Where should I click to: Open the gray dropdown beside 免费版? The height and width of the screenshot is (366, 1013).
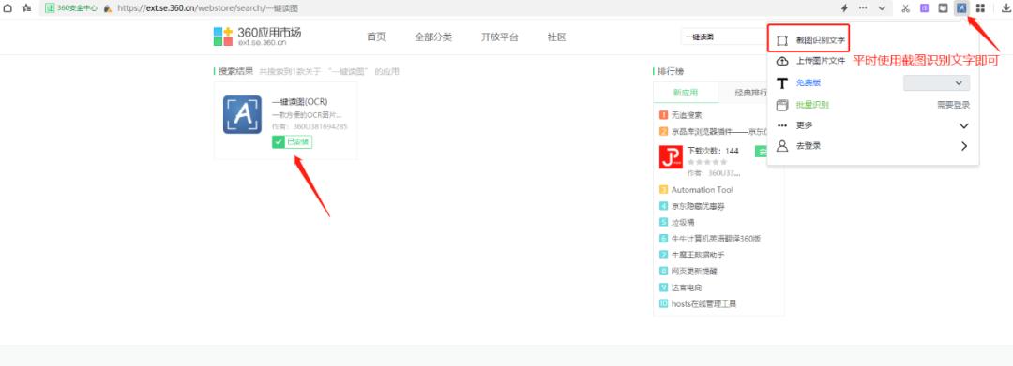click(x=936, y=83)
